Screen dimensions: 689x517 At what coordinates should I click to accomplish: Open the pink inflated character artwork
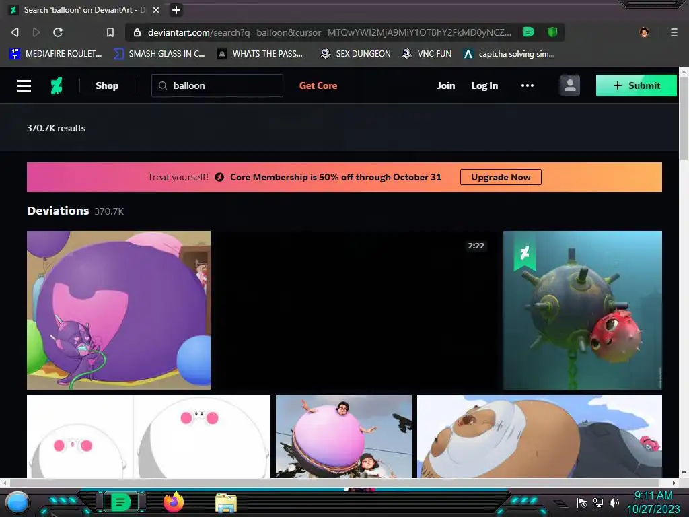point(344,436)
